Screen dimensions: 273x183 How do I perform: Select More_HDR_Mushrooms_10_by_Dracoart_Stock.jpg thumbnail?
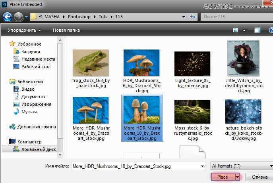pyautogui.click(x=141, y=110)
